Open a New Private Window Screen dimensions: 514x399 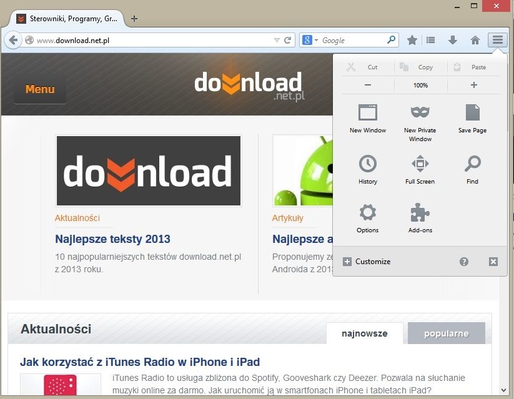pyautogui.click(x=420, y=123)
